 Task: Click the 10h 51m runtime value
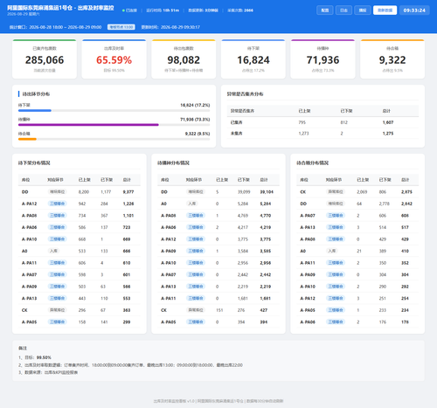pos(171,10)
